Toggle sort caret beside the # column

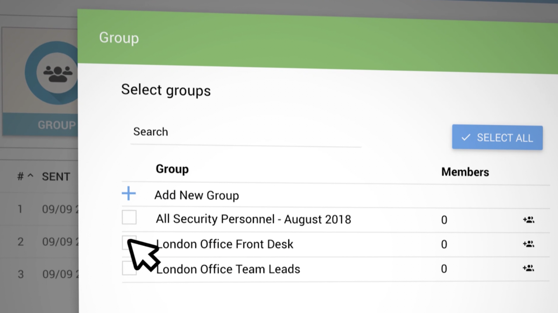point(30,176)
